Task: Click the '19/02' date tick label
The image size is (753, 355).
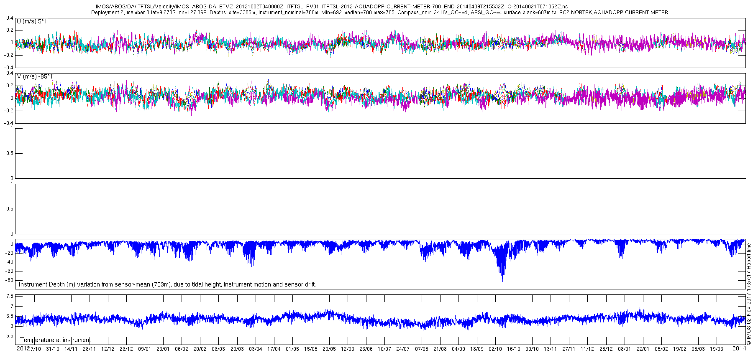Action: coord(680,349)
